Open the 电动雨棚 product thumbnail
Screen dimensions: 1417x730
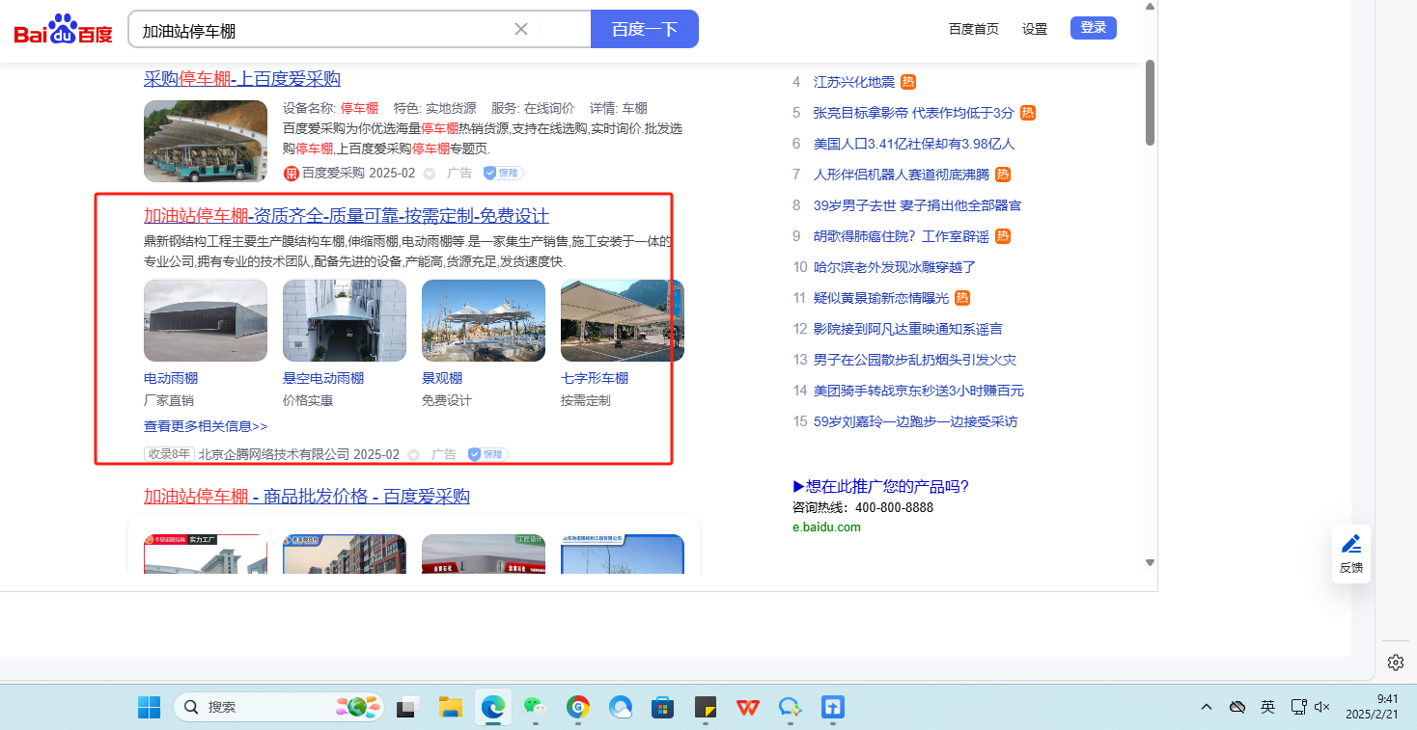click(x=206, y=320)
